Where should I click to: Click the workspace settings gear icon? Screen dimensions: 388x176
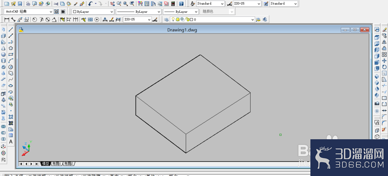click(x=57, y=12)
